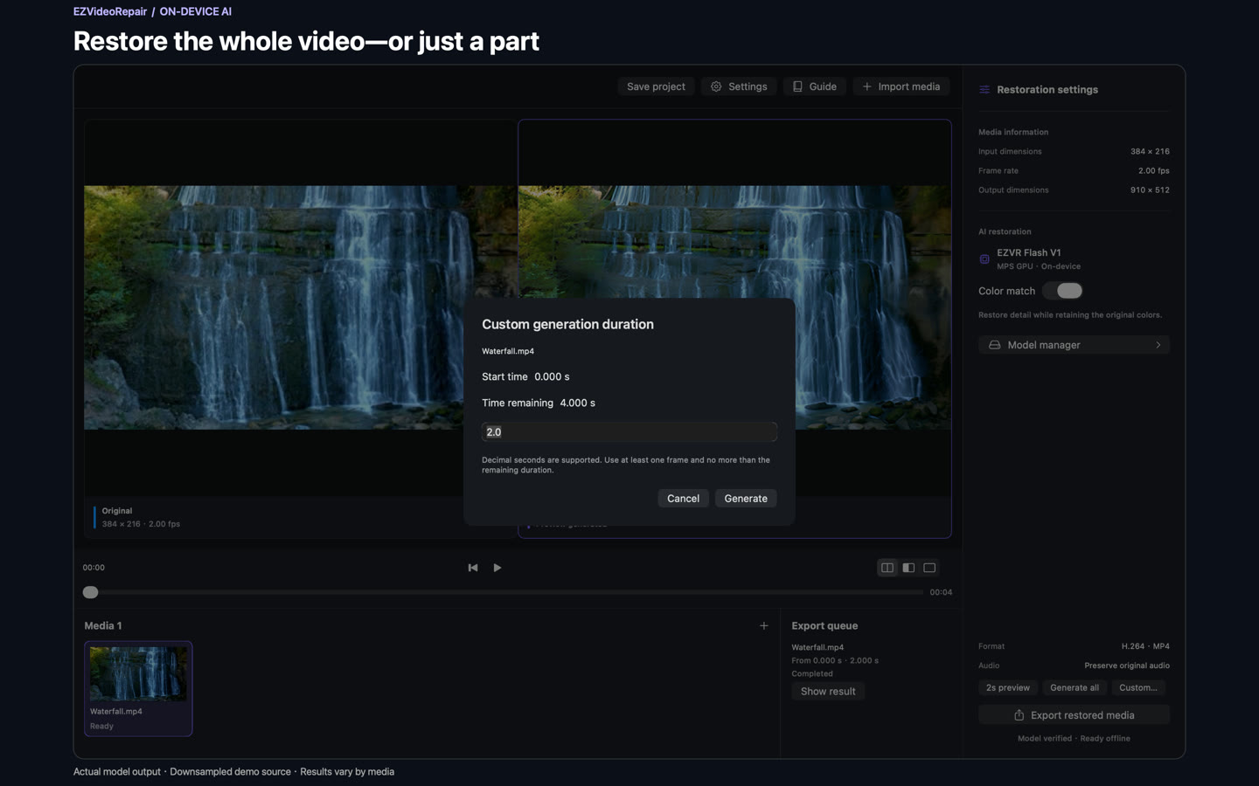Screen dimensions: 1259x786
Task: Switch to side-by-side comparison view
Action: click(887, 568)
